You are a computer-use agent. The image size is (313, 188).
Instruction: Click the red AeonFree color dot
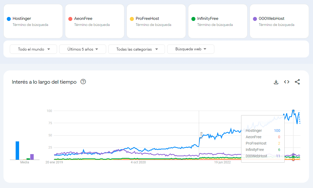click(70, 19)
